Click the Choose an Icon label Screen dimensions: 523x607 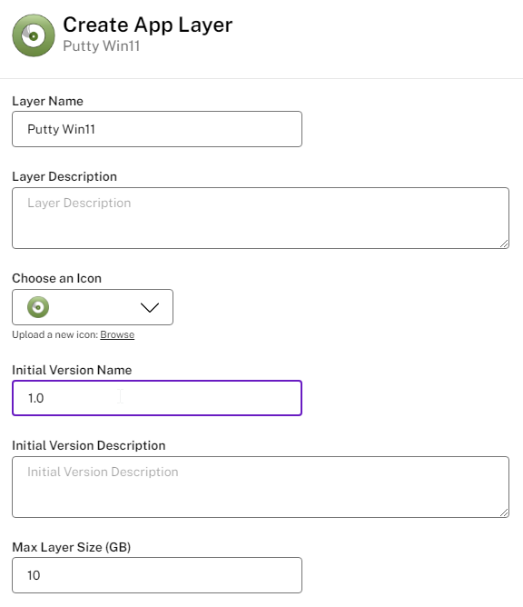[x=57, y=278]
